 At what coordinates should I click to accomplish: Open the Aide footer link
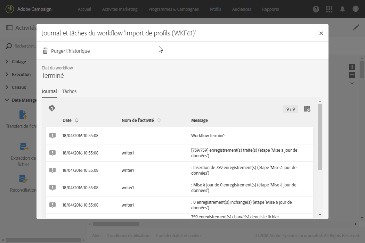[96, 235]
